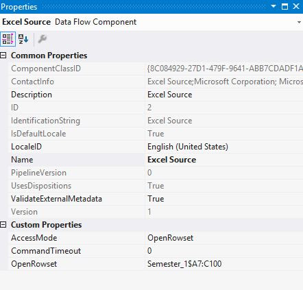Viewport: 303px width, 290px height.
Task: Collapse the Common Properties section
Action: point(3,56)
